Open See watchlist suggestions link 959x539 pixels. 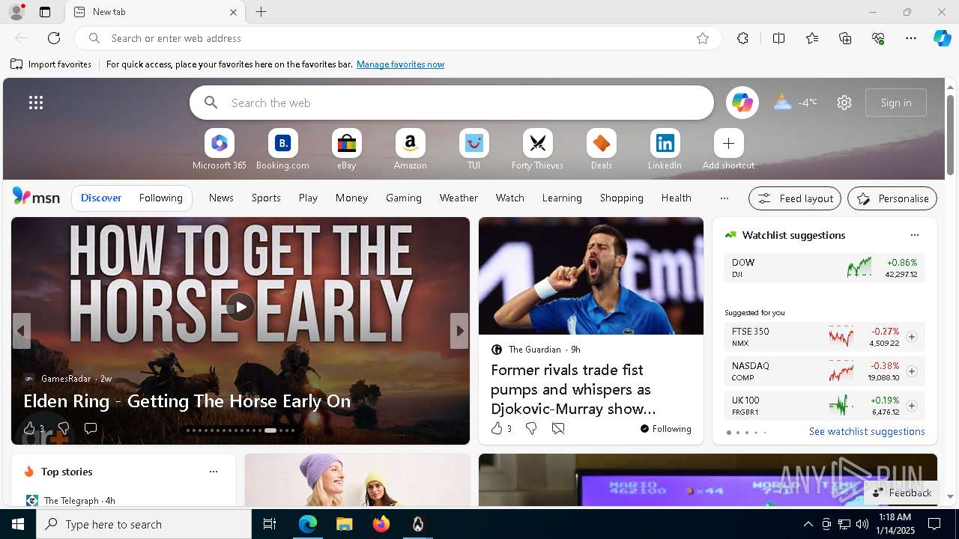pyautogui.click(x=867, y=431)
